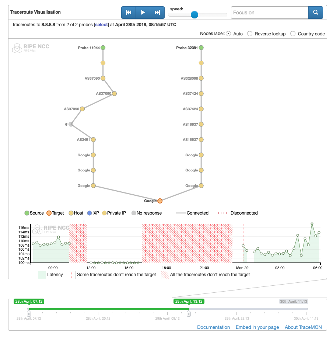Image resolution: width=333 pixels, height=341 pixels.
Task: Click the select probes link
Action: click(101, 25)
